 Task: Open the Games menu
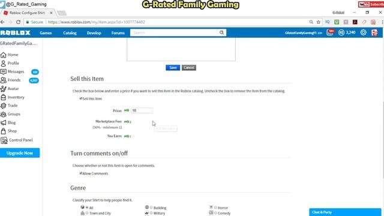tap(46, 33)
